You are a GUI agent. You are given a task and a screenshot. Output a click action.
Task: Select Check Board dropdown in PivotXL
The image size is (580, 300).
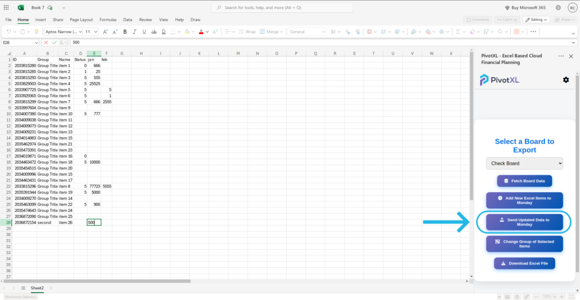[x=524, y=163]
